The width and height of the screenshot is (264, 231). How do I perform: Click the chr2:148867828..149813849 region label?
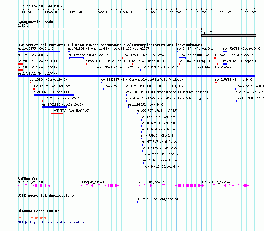click(40, 6)
